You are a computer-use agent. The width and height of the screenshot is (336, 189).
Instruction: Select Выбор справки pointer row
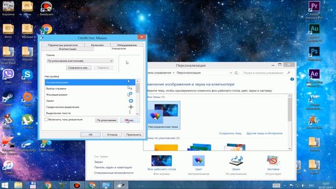coord(90,89)
